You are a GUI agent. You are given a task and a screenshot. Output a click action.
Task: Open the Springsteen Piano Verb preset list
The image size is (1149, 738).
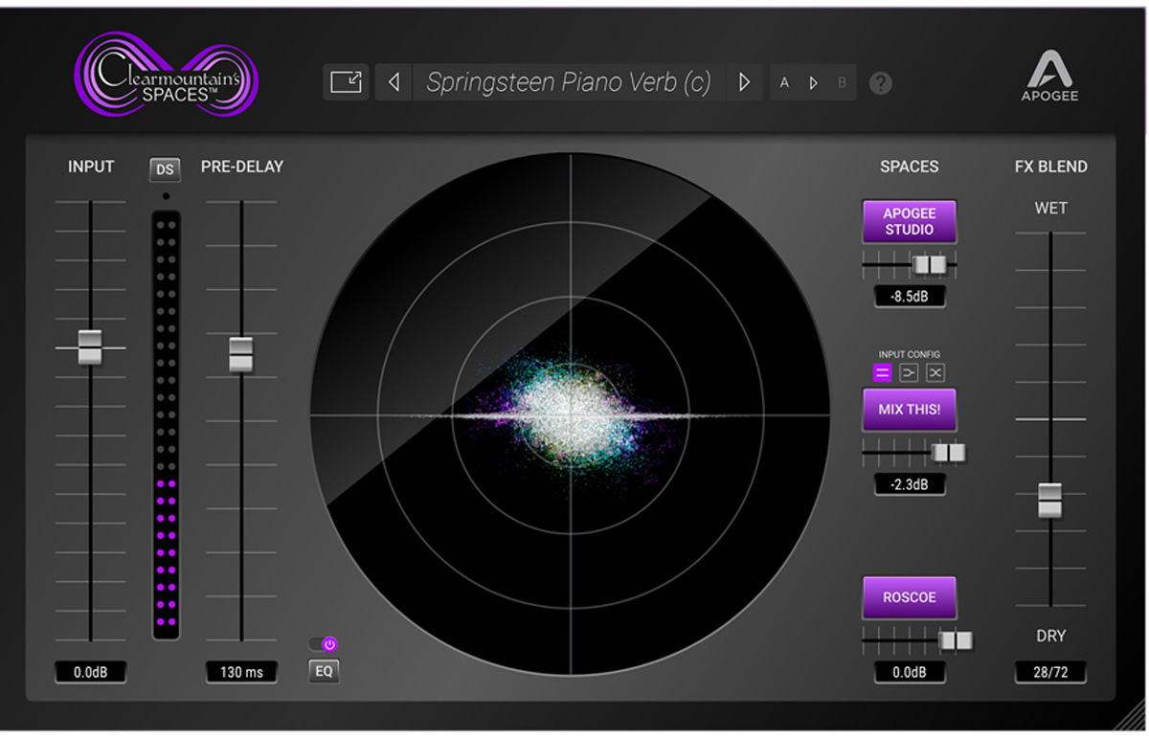tap(569, 82)
